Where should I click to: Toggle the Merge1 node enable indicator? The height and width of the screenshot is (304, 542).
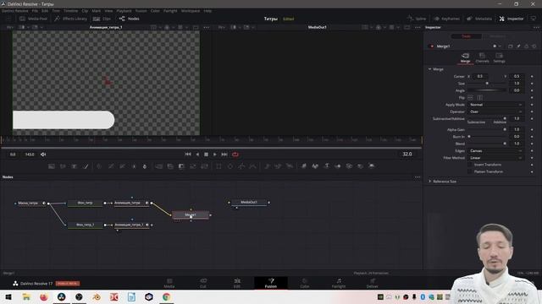click(x=432, y=46)
